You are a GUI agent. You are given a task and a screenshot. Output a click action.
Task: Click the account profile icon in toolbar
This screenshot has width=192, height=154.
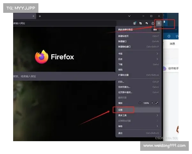[x=135, y=23]
